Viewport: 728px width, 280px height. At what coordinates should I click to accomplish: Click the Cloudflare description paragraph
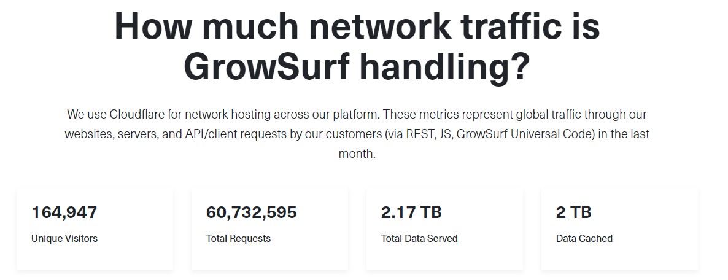pyautogui.click(x=357, y=134)
